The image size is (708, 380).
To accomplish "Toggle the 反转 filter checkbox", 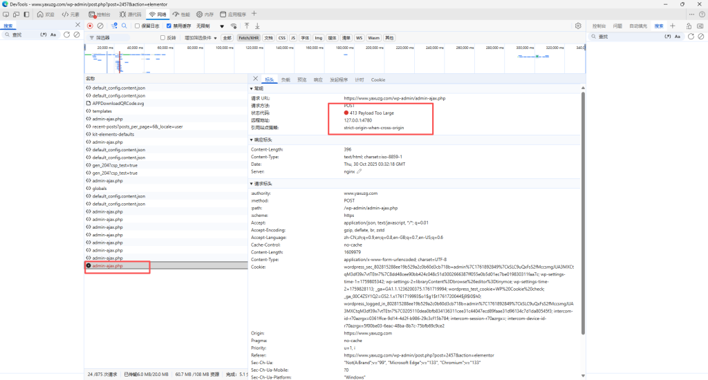I will click(x=163, y=37).
